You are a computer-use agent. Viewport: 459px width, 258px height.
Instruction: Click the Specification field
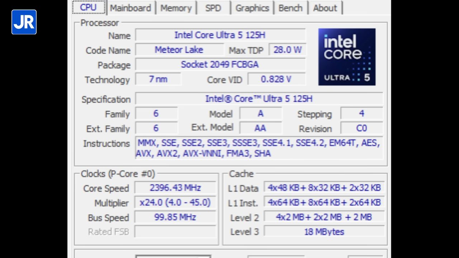(x=259, y=99)
